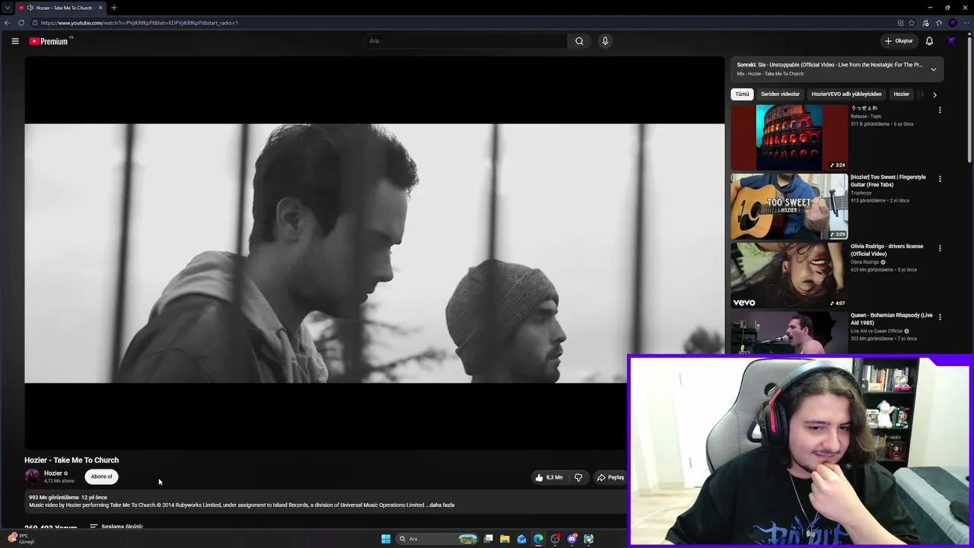Click the 'Abone ol' subscribe button
974x548 pixels.
coord(101,476)
